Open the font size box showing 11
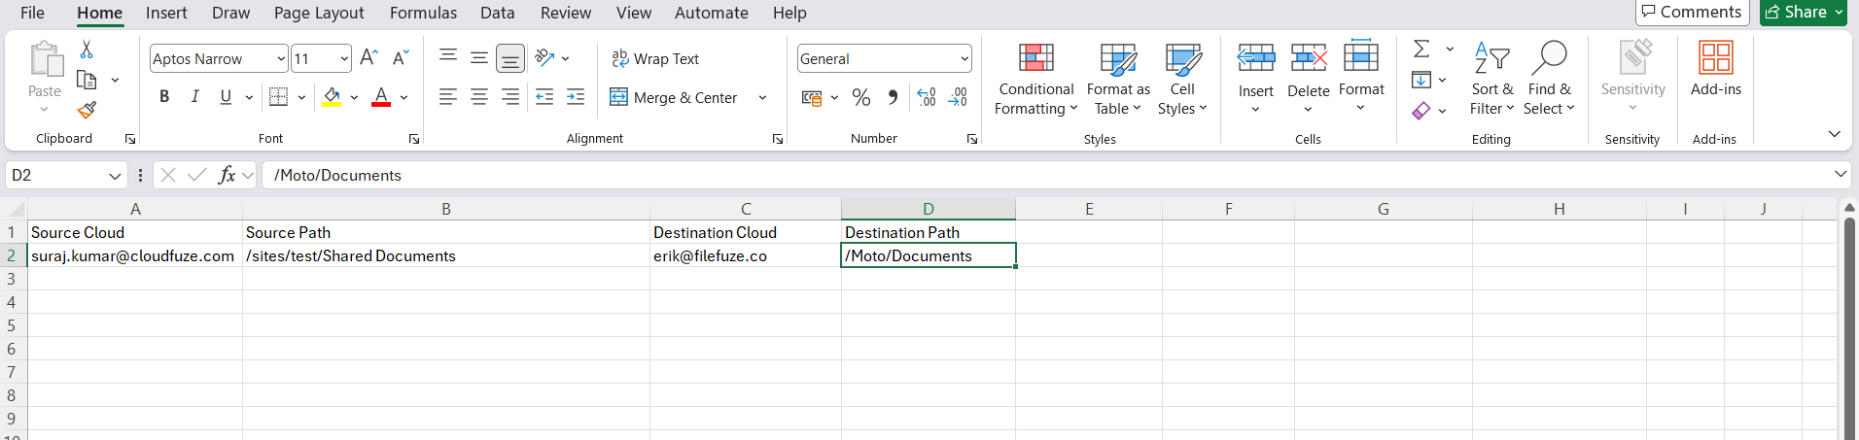1859x440 pixels. pos(321,58)
